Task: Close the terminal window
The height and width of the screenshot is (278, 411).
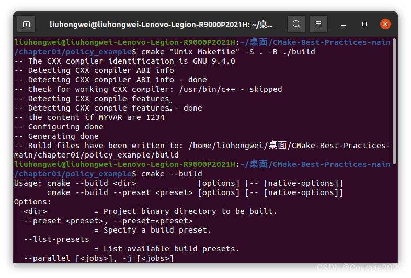Action: pos(385,24)
